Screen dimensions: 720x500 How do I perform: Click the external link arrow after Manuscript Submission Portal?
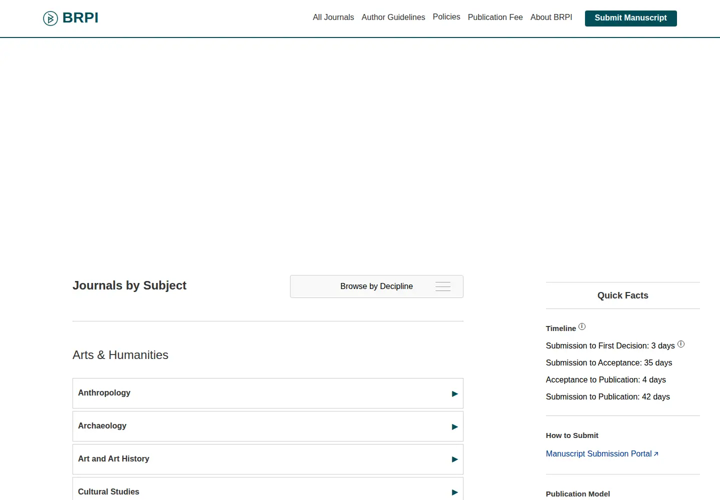656,454
